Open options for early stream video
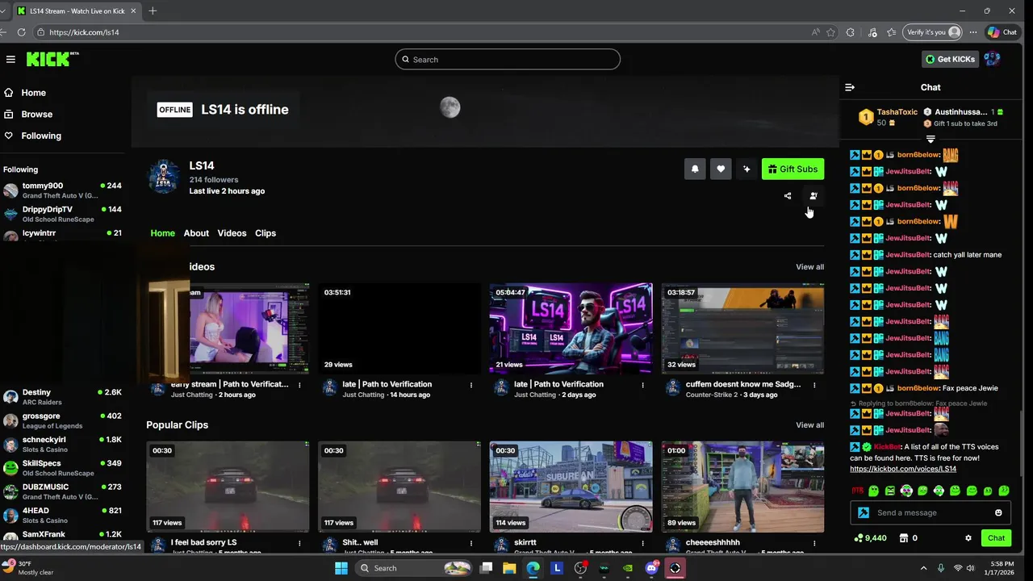This screenshot has height=581, width=1033. 299,385
